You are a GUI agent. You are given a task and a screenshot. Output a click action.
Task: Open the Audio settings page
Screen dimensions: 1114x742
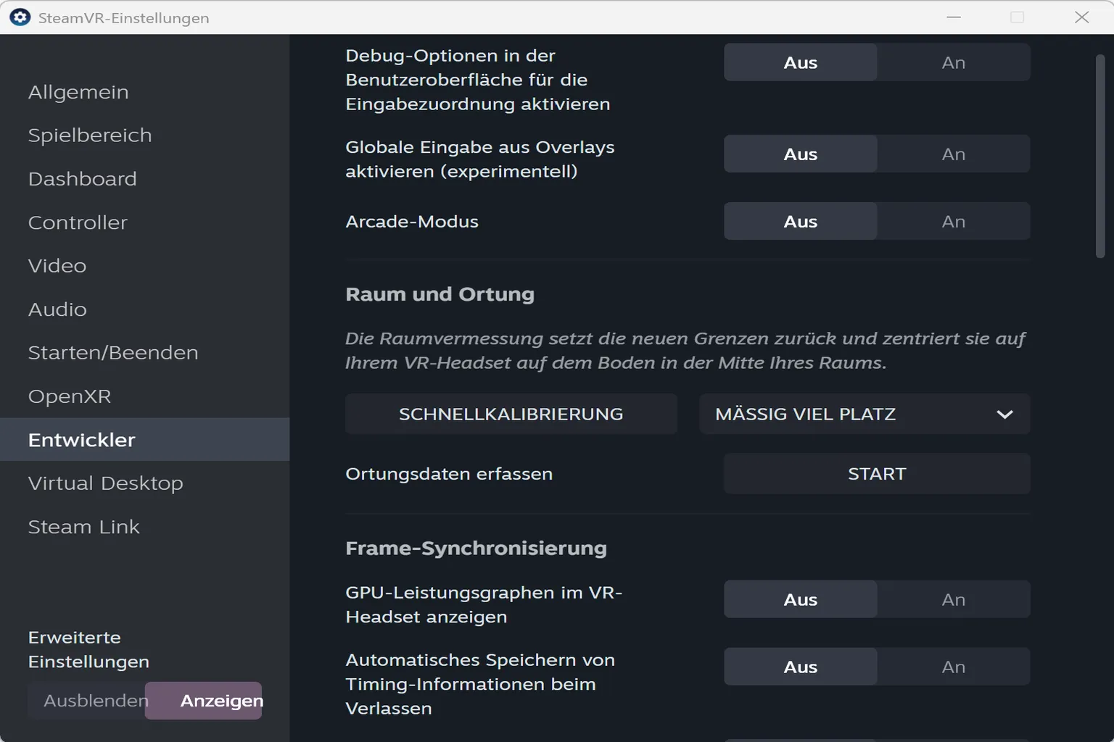click(145, 309)
